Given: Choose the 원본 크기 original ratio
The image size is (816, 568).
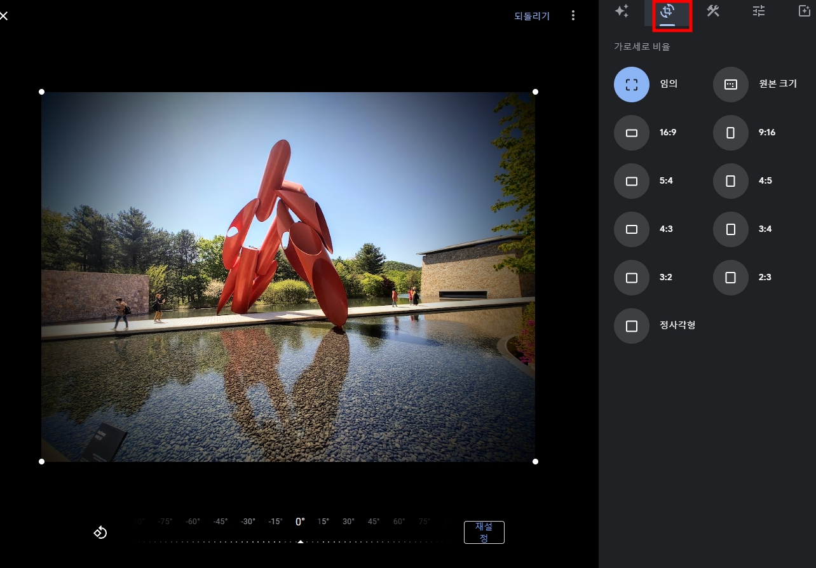Looking at the screenshot, I should 731,85.
